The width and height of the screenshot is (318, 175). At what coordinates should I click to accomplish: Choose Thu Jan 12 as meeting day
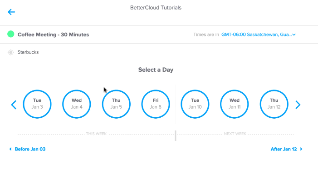point(274,104)
